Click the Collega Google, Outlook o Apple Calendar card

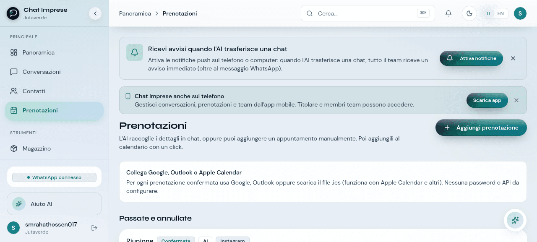pos(323,182)
